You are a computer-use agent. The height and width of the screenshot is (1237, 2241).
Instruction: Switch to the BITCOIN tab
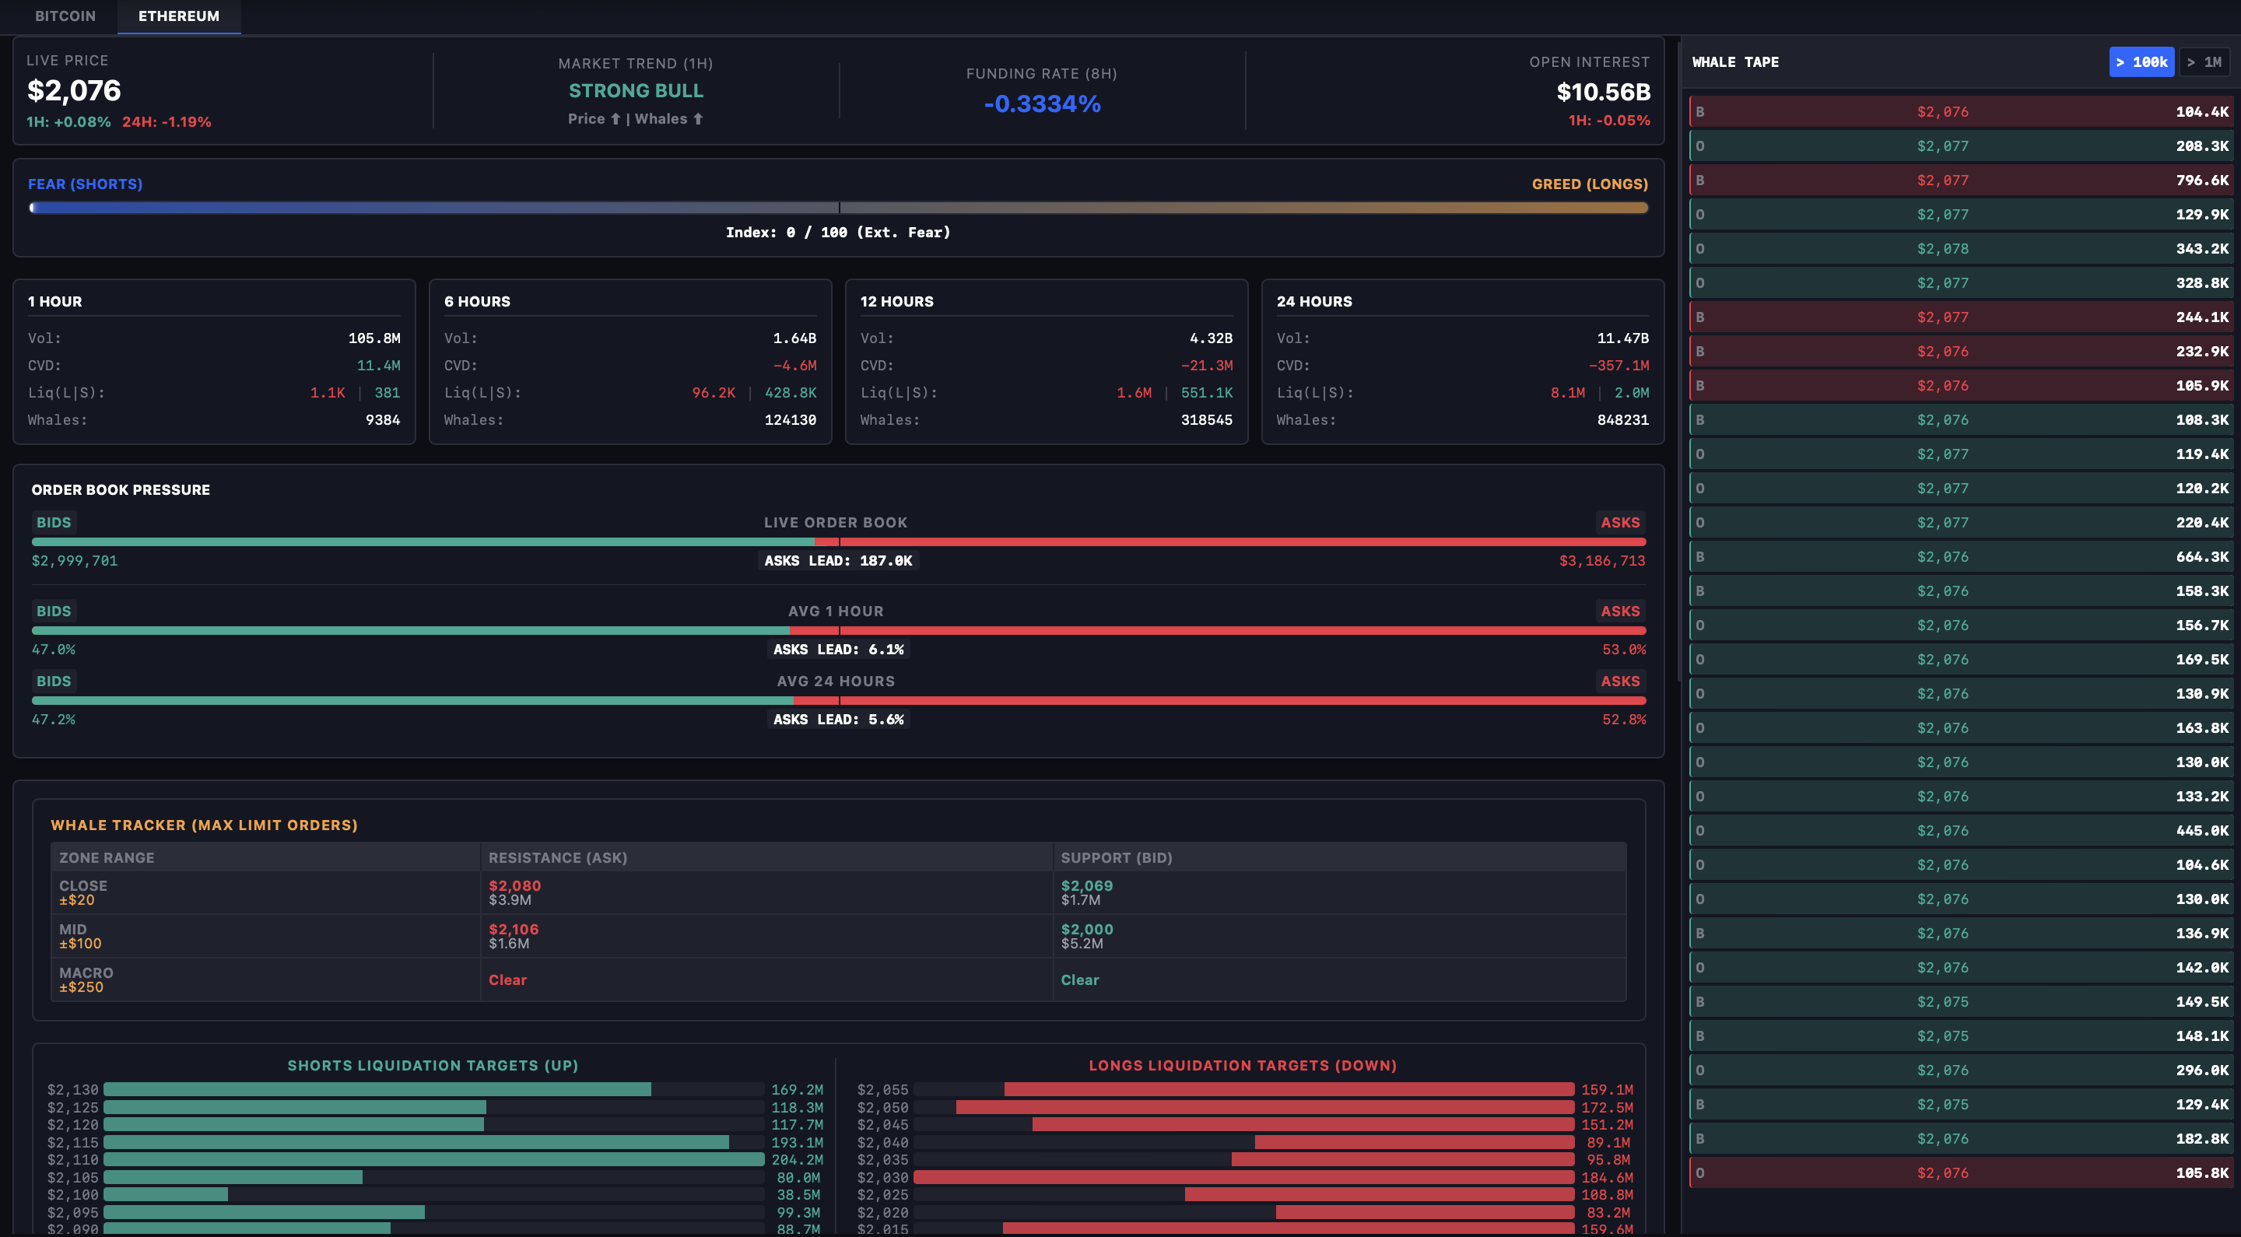coord(65,16)
